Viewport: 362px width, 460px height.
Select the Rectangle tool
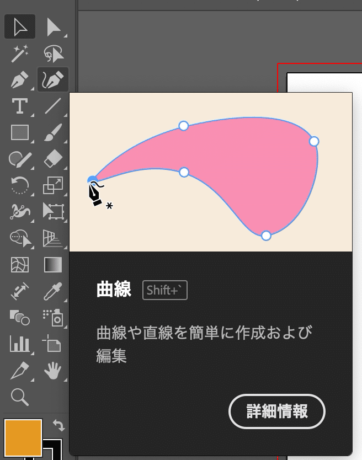[20, 132]
